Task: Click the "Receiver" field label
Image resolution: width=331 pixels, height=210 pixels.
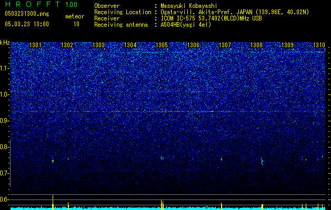Action: click(x=107, y=18)
